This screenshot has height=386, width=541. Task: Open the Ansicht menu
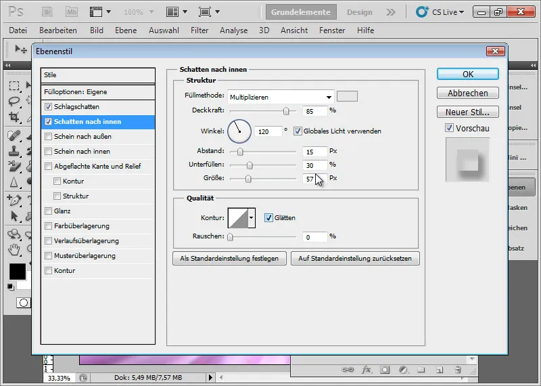(x=294, y=30)
